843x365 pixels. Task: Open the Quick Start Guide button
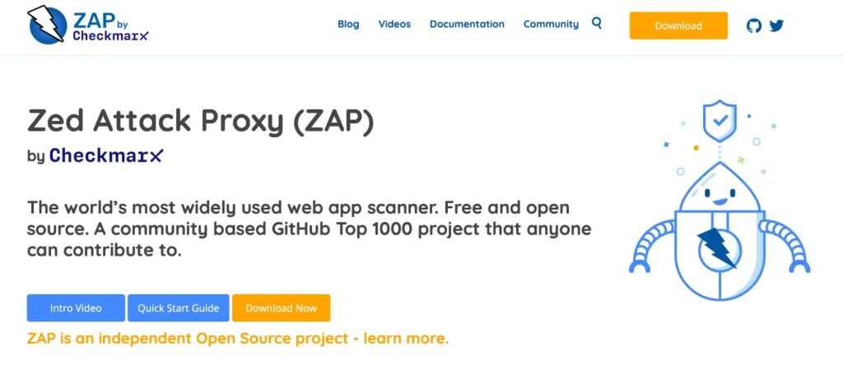pos(179,308)
